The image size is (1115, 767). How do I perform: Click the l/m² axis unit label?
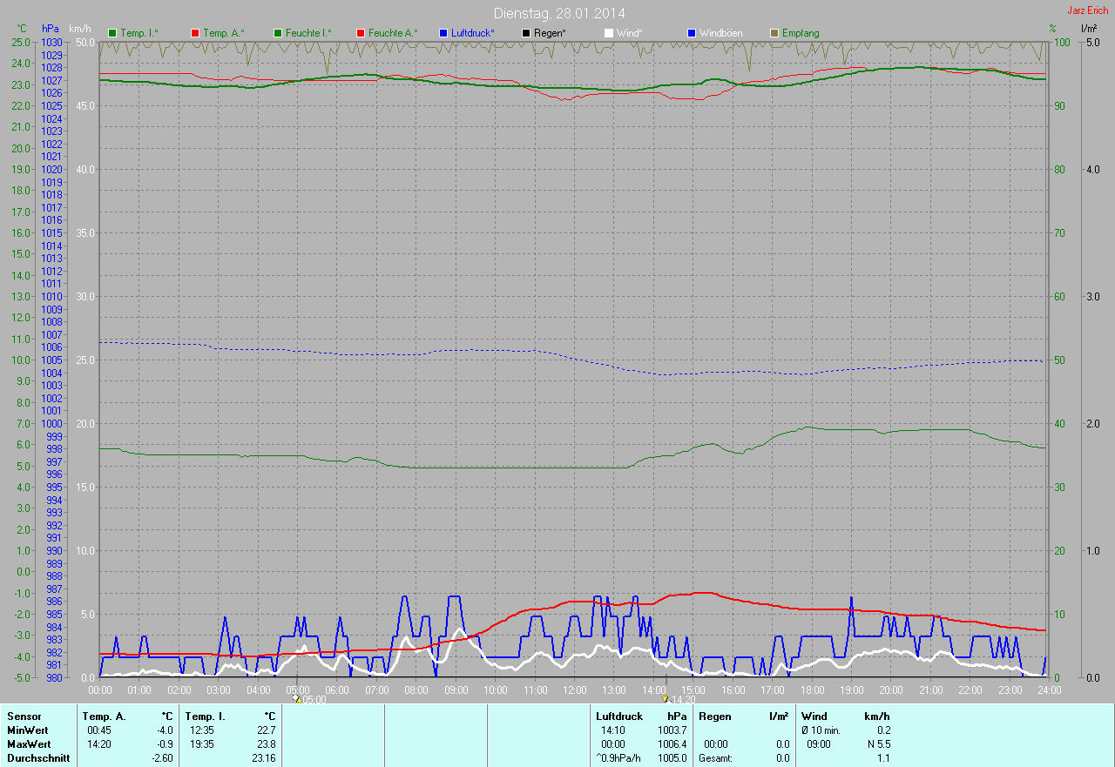1088,29
